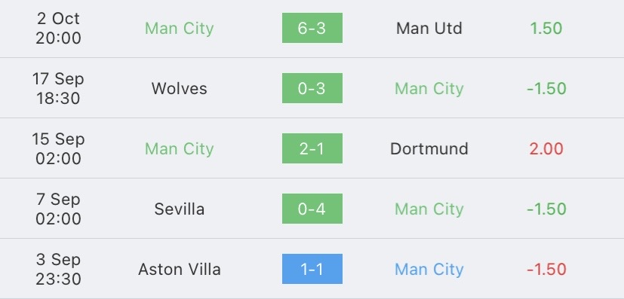Open the 0-4 Sevilla match score
The width and height of the screenshot is (624, 299).
(x=312, y=209)
